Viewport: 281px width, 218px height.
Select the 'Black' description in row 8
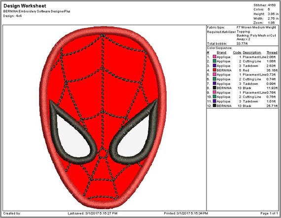[247, 88]
